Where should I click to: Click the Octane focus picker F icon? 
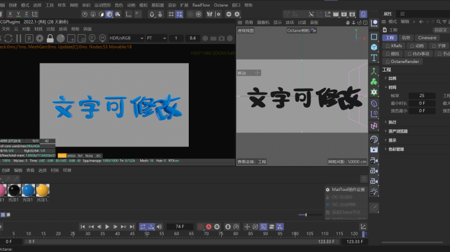pyautogui.click(x=92, y=38)
